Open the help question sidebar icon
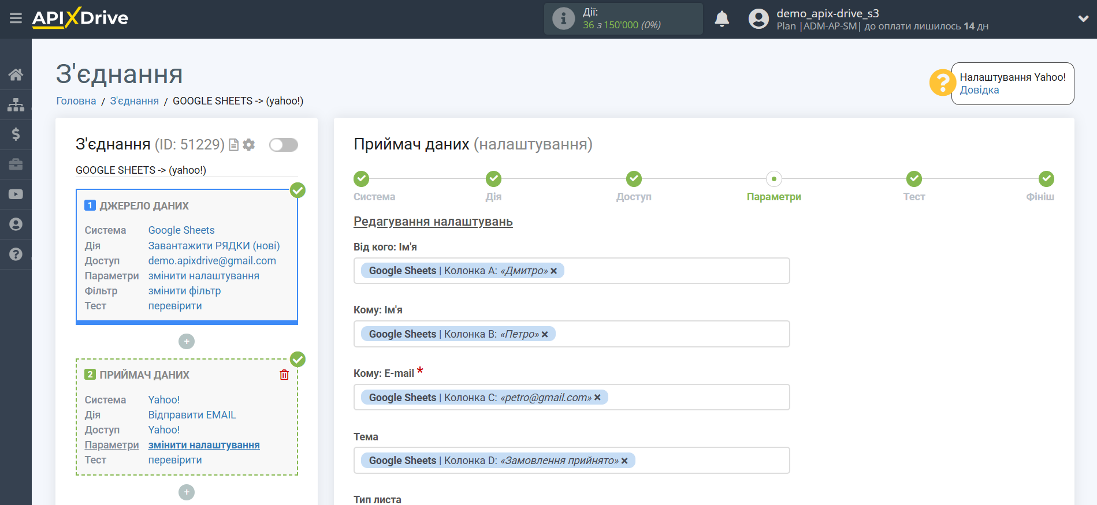 coord(16,255)
